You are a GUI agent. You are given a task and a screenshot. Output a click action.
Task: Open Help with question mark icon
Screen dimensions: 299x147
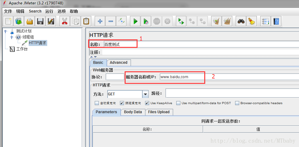pyautogui.click(x=276, y=21)
